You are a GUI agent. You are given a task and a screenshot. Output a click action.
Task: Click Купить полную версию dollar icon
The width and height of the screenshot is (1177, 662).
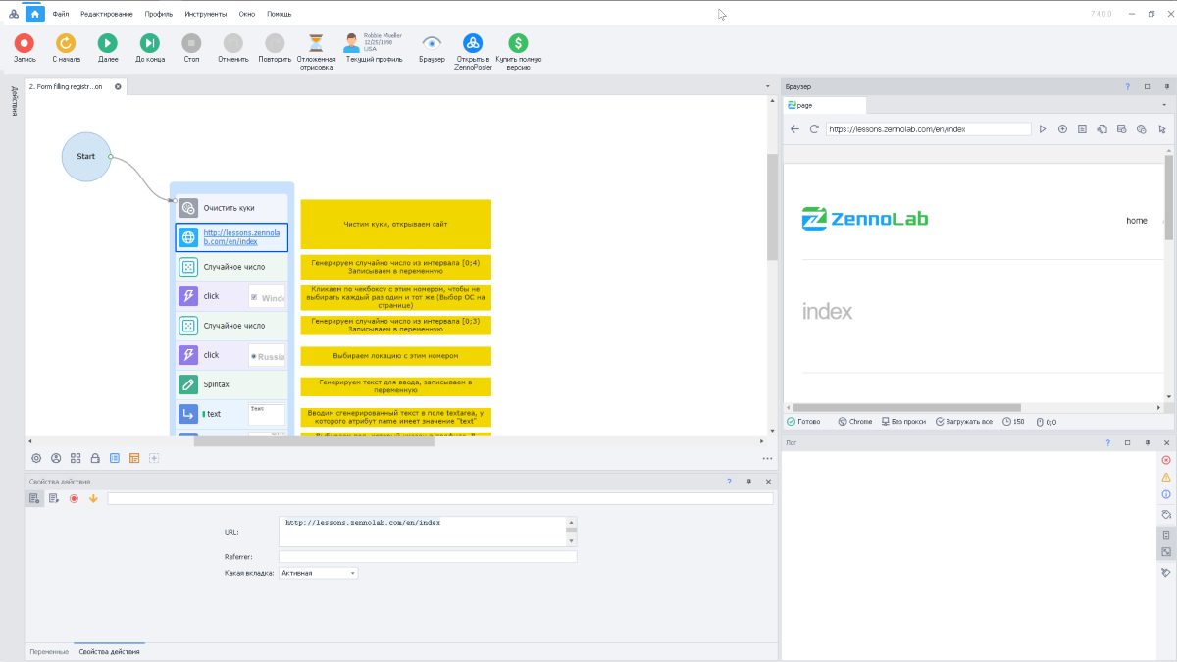[x=518, y=43]
